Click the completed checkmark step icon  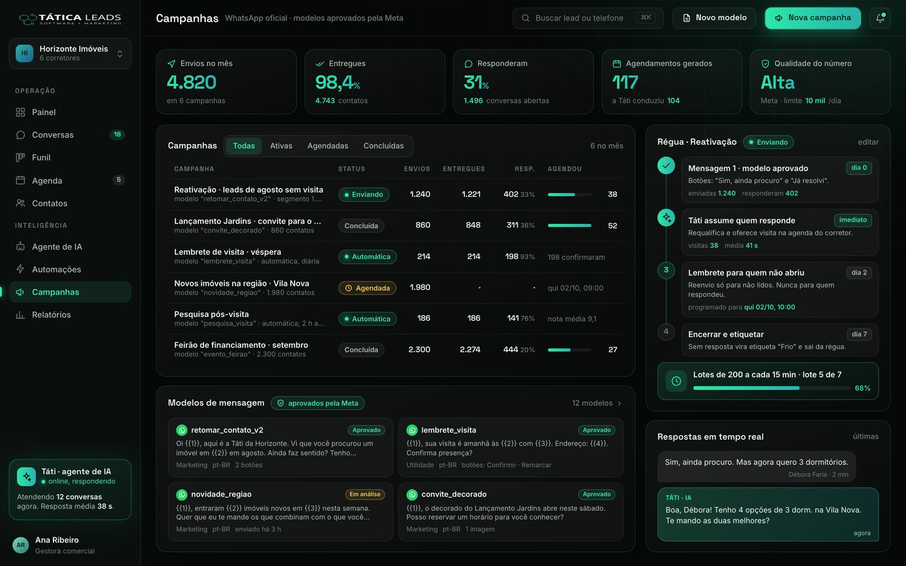(x=666, y=166)
